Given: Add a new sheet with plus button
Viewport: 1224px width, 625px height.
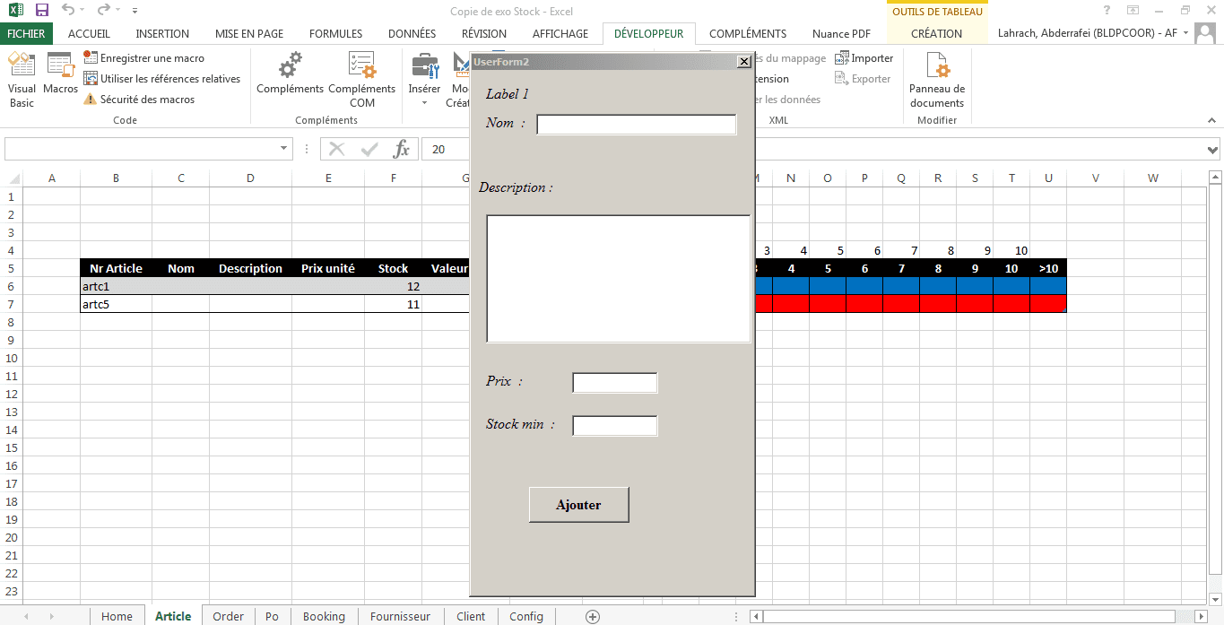Looking at the screenshot, I should [592, 616].
